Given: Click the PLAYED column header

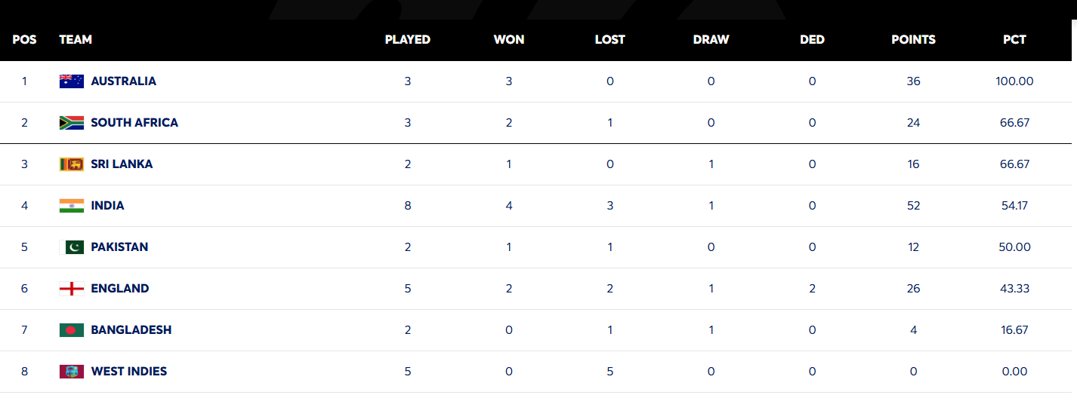Looking at the screenshot, I should pos(407,40).
